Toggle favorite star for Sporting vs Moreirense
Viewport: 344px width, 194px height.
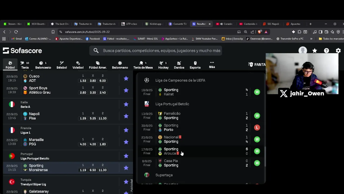[126, 168]
